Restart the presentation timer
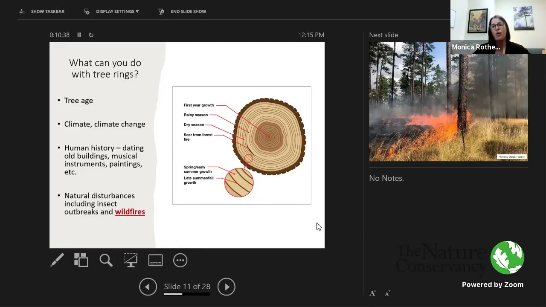This screenshot has width=546, height=307. (x=91, y=35)
